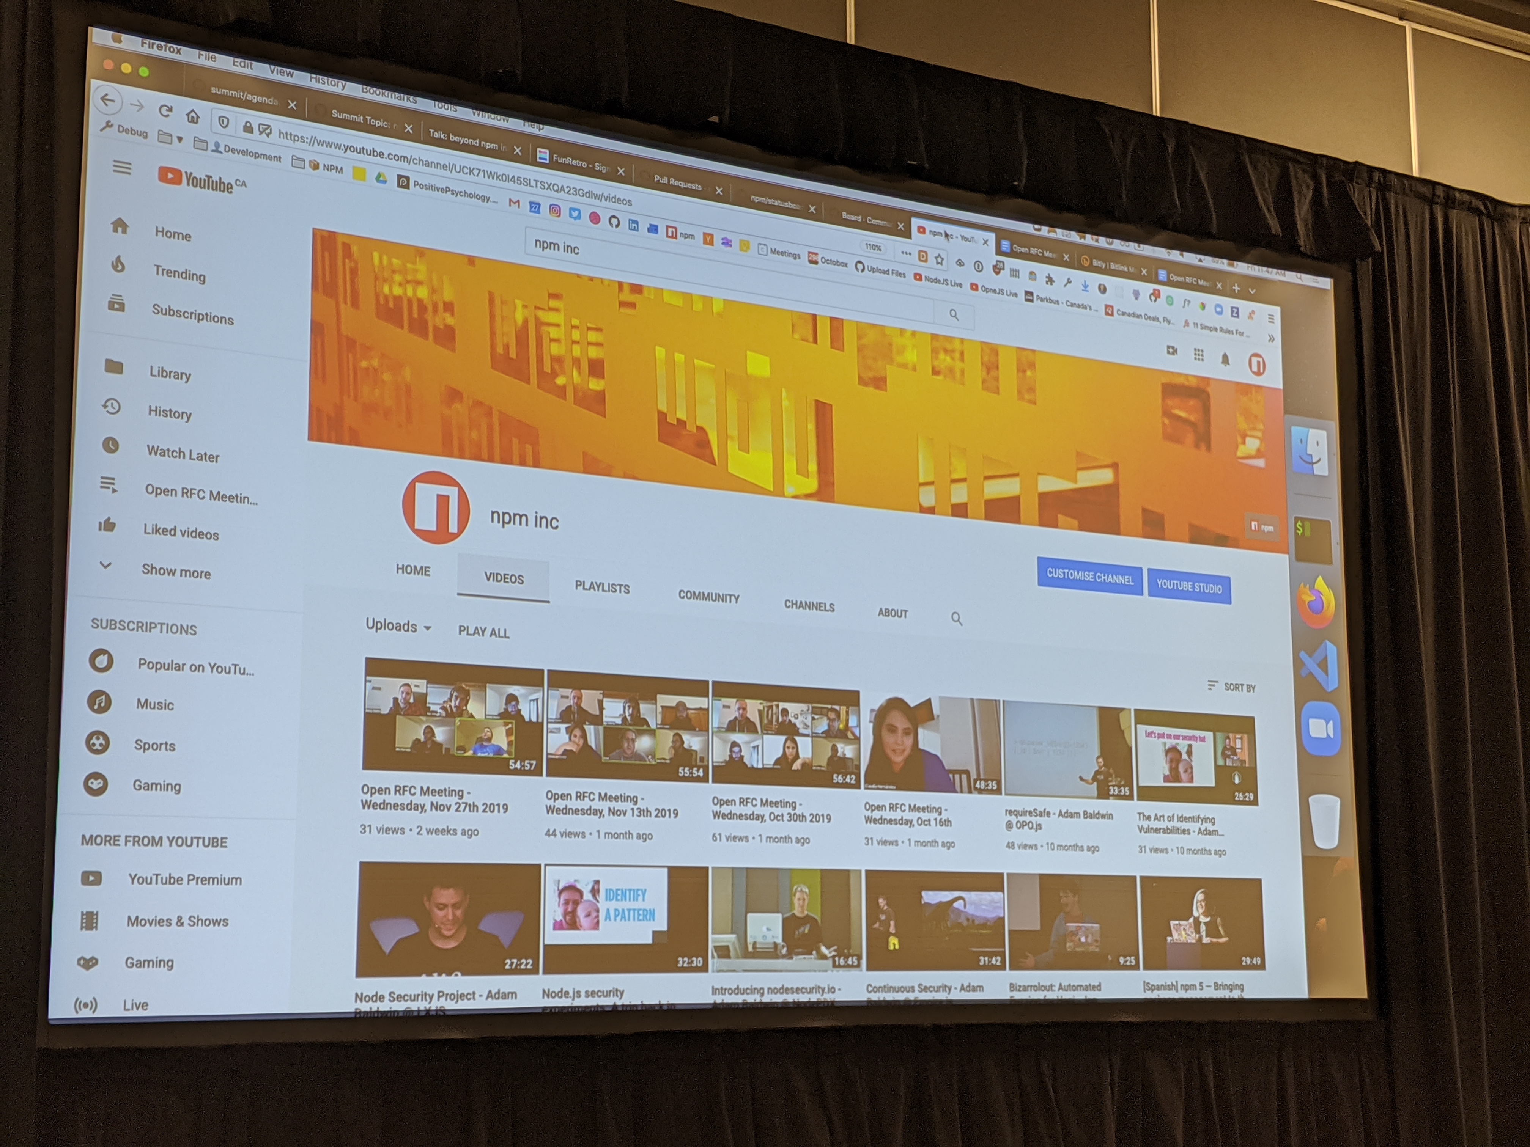The width and height of the screenshot is (1530, 1147).
Task: Open Visual Studio Code from the Dock
Action: (x=1318, y=666)
